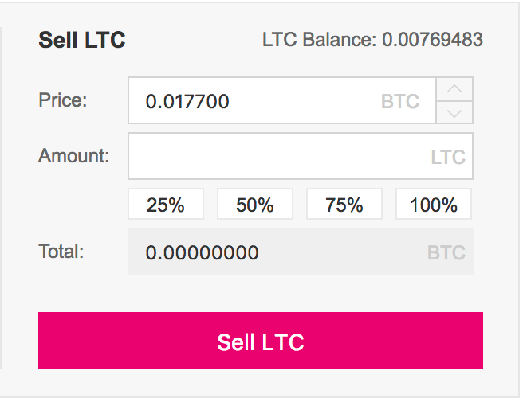
Task: Click the BTC unit in Total field
Action: click(x=446, y=252)
